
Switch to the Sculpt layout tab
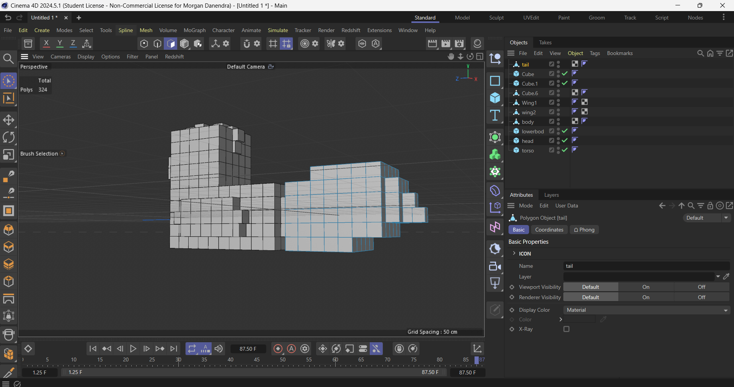[x=496, y=18]
